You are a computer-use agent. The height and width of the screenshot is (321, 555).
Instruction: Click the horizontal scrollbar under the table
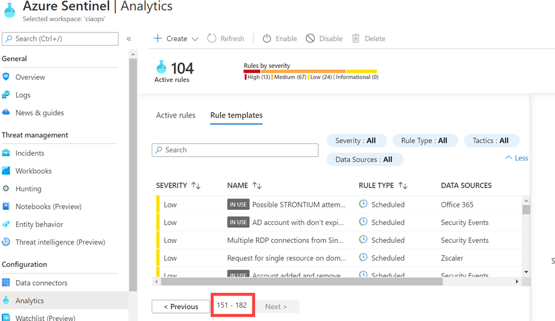click(x=301, y=282)
